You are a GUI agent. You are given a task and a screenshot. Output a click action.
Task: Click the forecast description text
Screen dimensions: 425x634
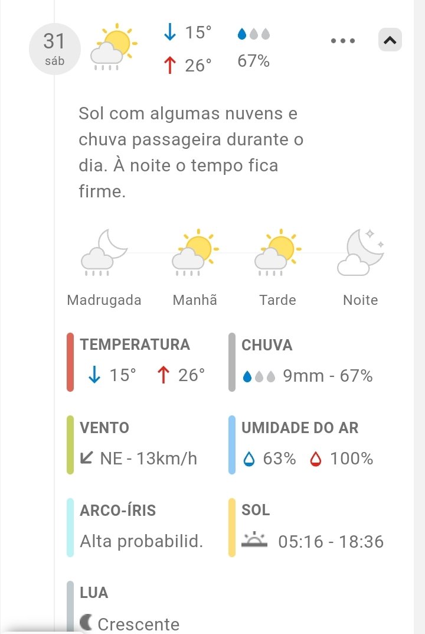click(191, 152)
